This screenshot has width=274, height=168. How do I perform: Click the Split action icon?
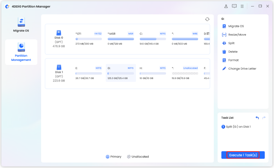point(224,43)
